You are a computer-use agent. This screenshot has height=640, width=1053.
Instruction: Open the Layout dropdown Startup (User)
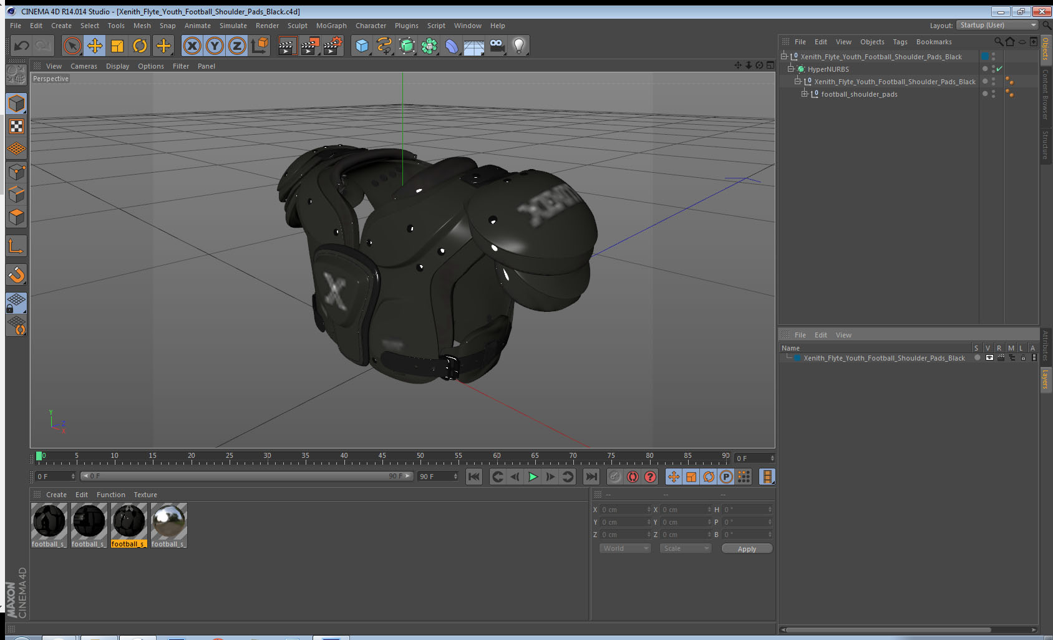pyautogui.click(x=997, y=25)
